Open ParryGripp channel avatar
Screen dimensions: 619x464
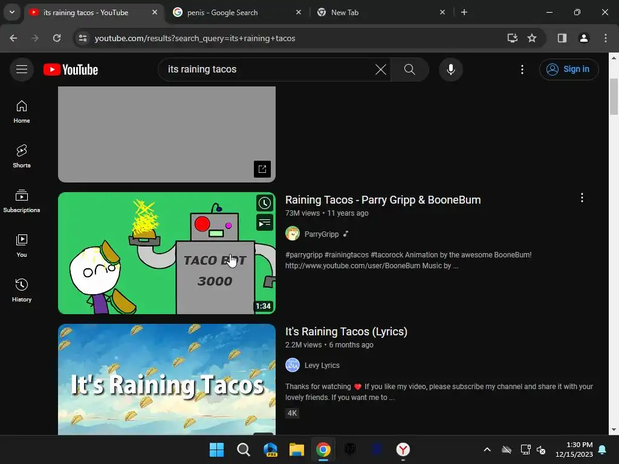pos(293,234)
